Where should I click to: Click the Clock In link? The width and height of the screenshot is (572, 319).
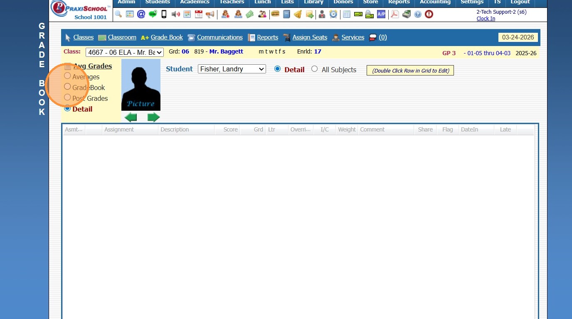point(486,19)
